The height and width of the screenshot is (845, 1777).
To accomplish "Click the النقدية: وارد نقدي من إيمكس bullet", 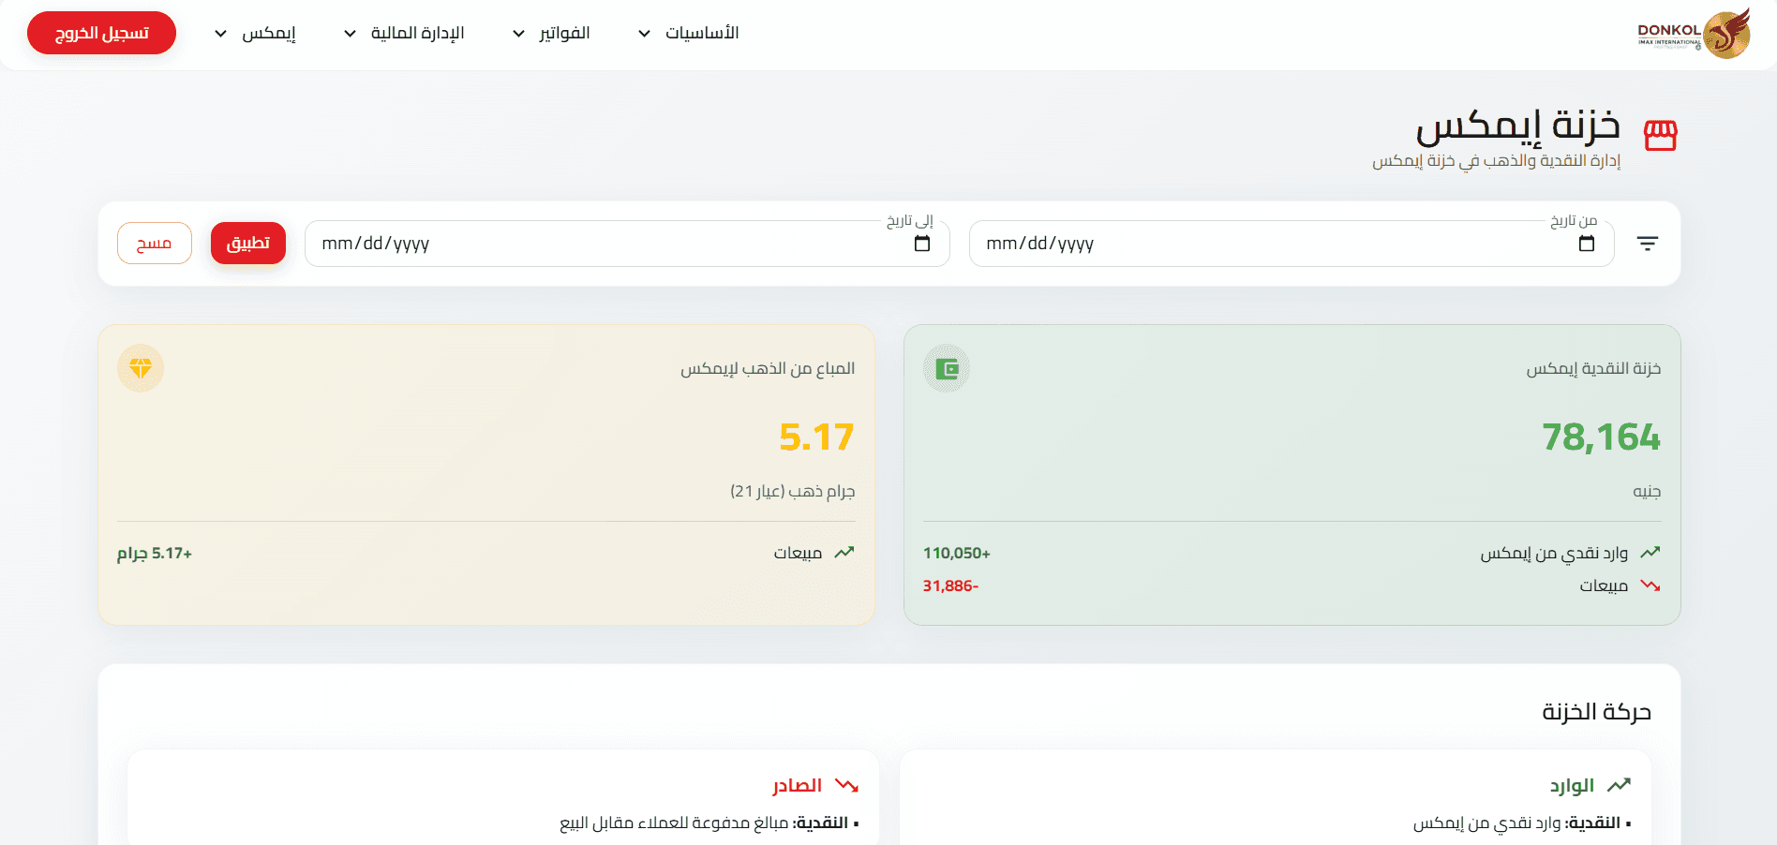I will (1522, 823).
